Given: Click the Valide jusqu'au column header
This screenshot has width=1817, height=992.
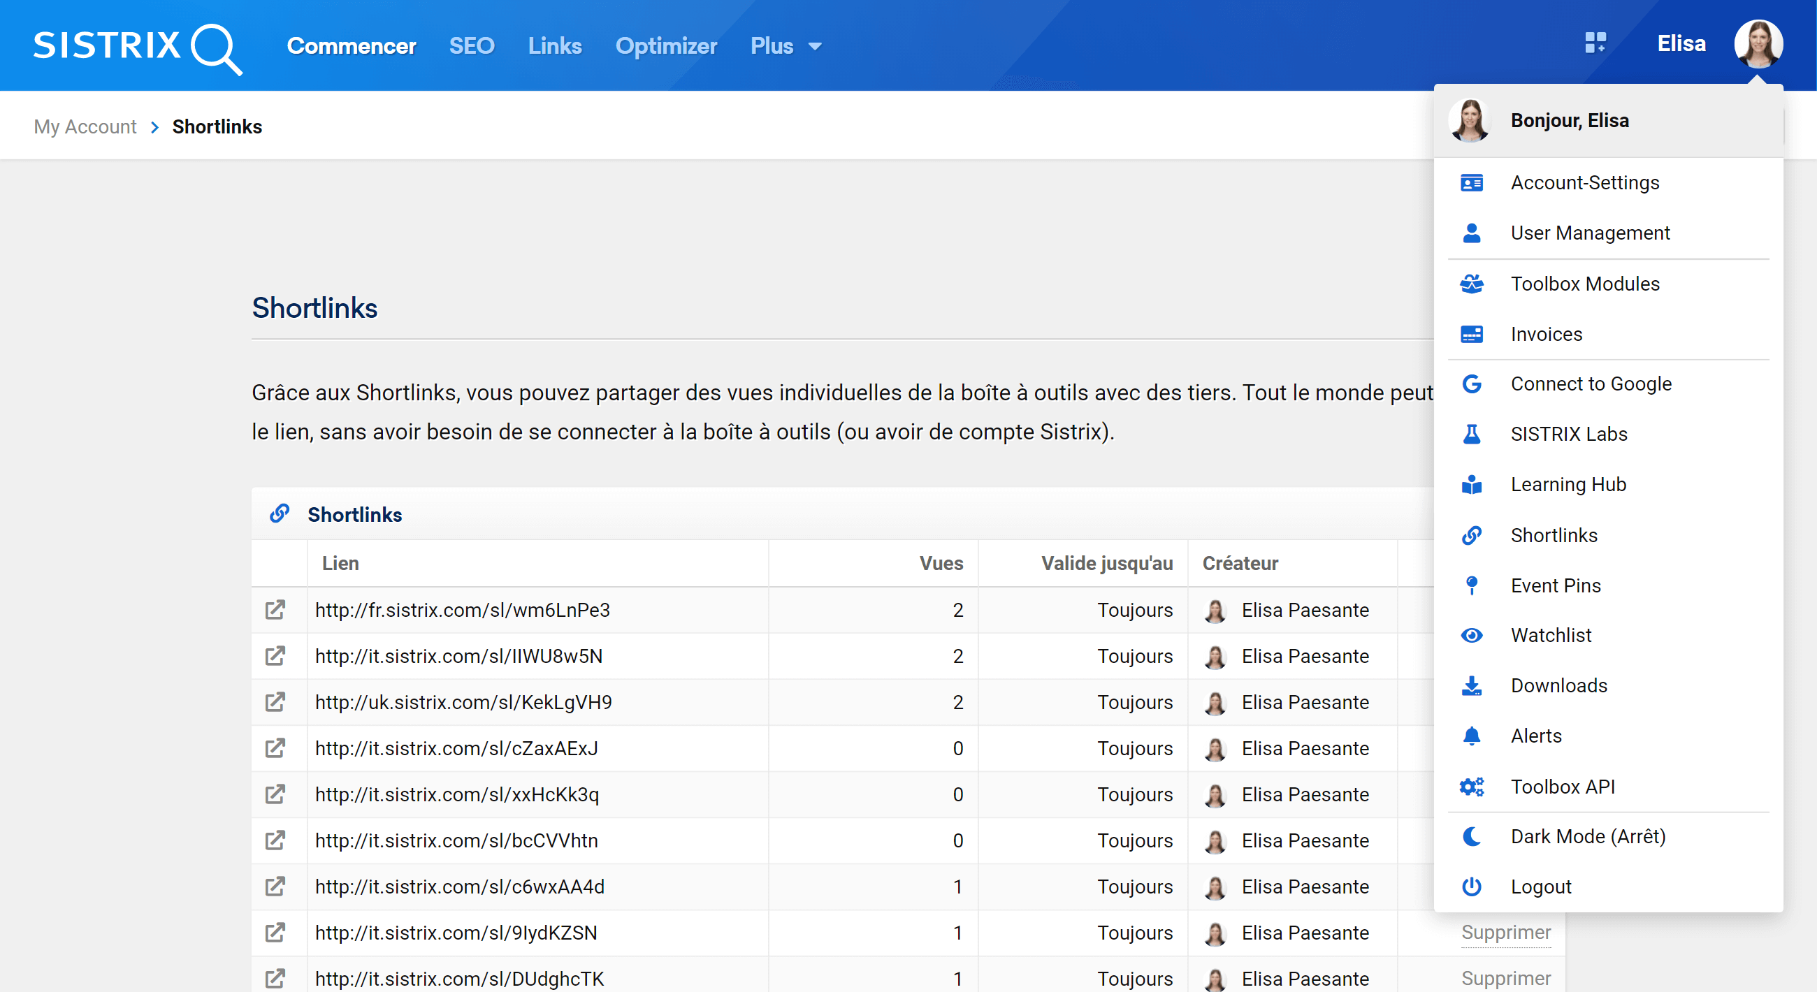Looking at the screenshot, I should 1107,563.
